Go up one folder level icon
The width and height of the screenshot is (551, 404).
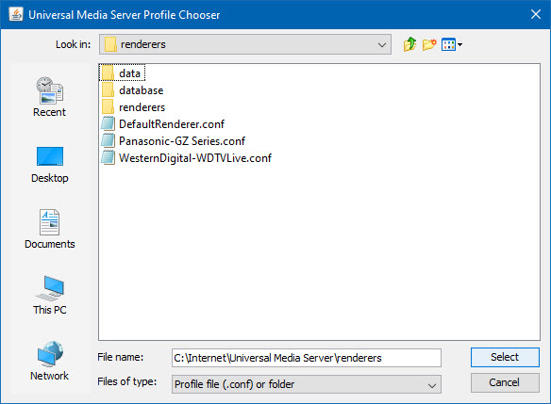pos(409,44)
